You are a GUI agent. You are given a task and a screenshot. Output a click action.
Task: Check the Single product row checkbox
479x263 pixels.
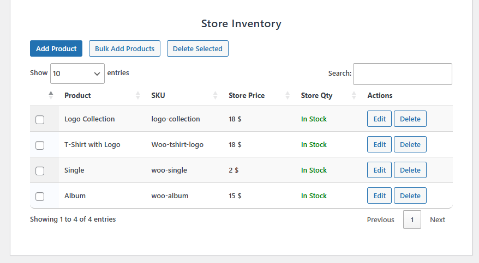pos(40,171)
